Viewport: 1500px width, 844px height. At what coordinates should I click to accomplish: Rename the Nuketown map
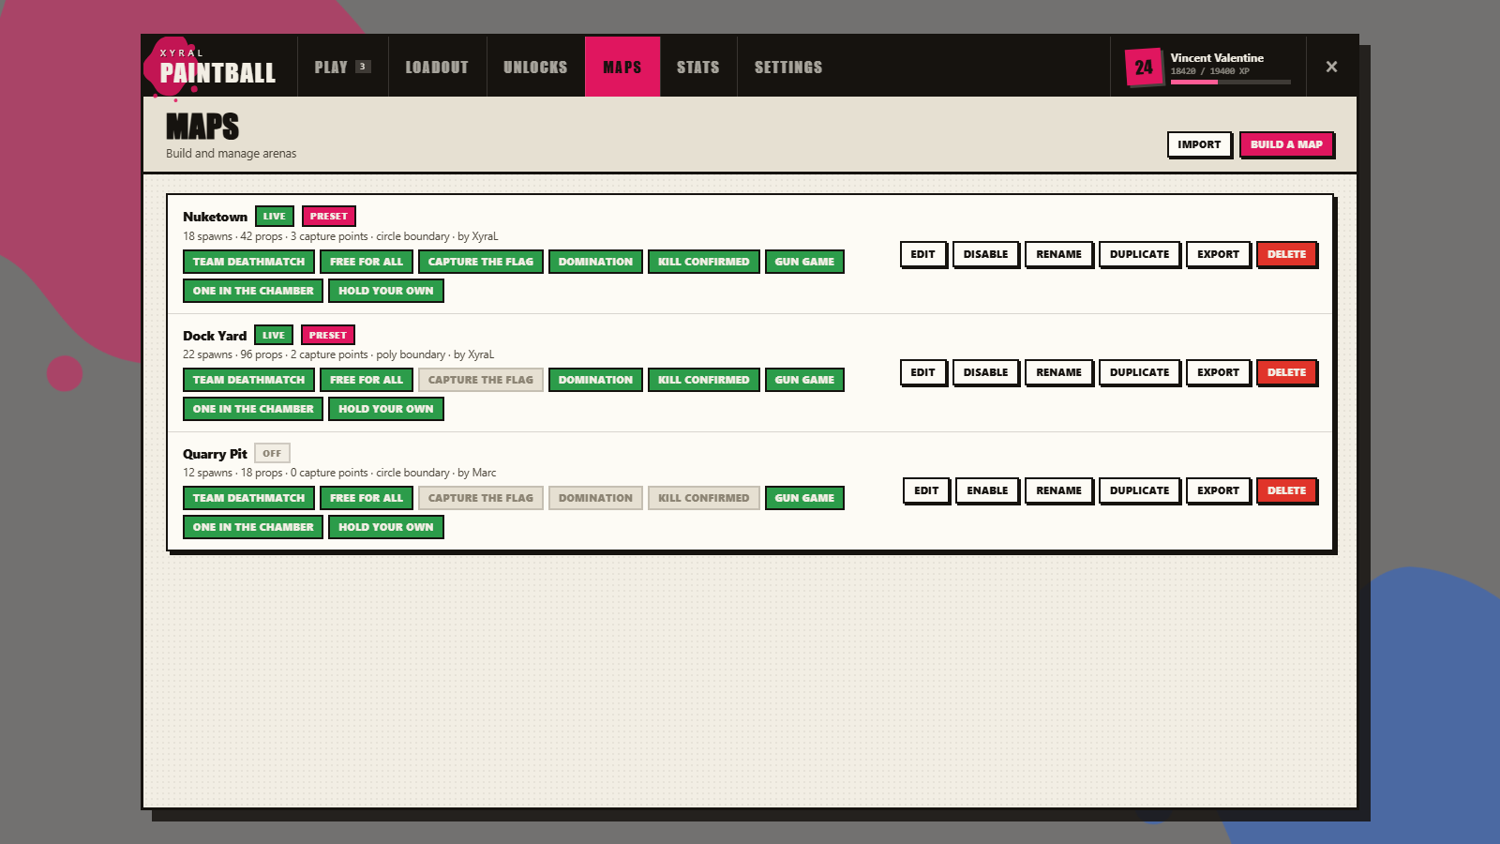click(1058, 254)
